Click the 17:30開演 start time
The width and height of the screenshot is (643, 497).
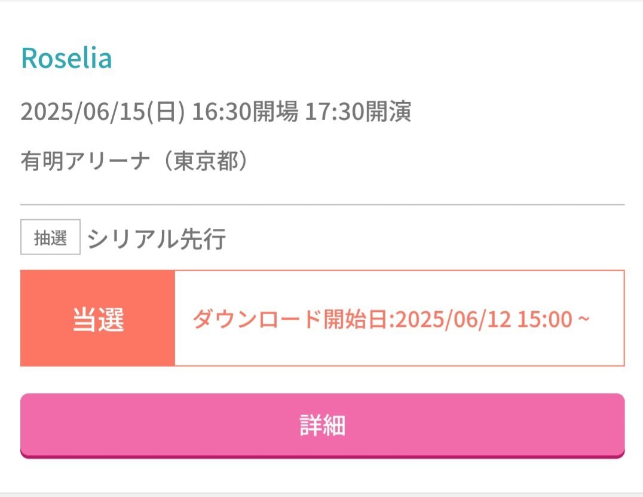click(358, 111)
